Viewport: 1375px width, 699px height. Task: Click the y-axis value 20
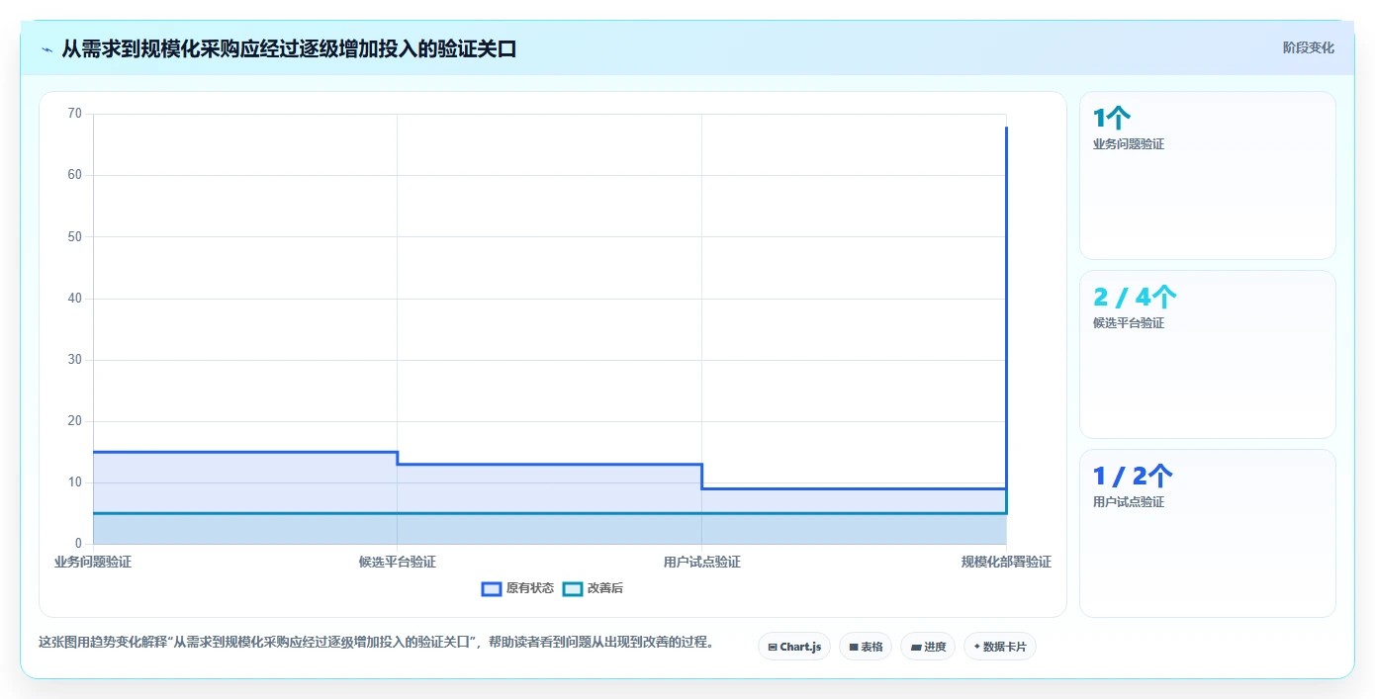[x=75, y=421]
